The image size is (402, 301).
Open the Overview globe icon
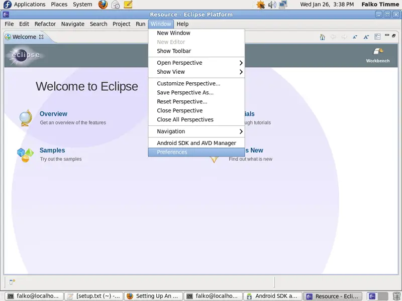(26, 118)
